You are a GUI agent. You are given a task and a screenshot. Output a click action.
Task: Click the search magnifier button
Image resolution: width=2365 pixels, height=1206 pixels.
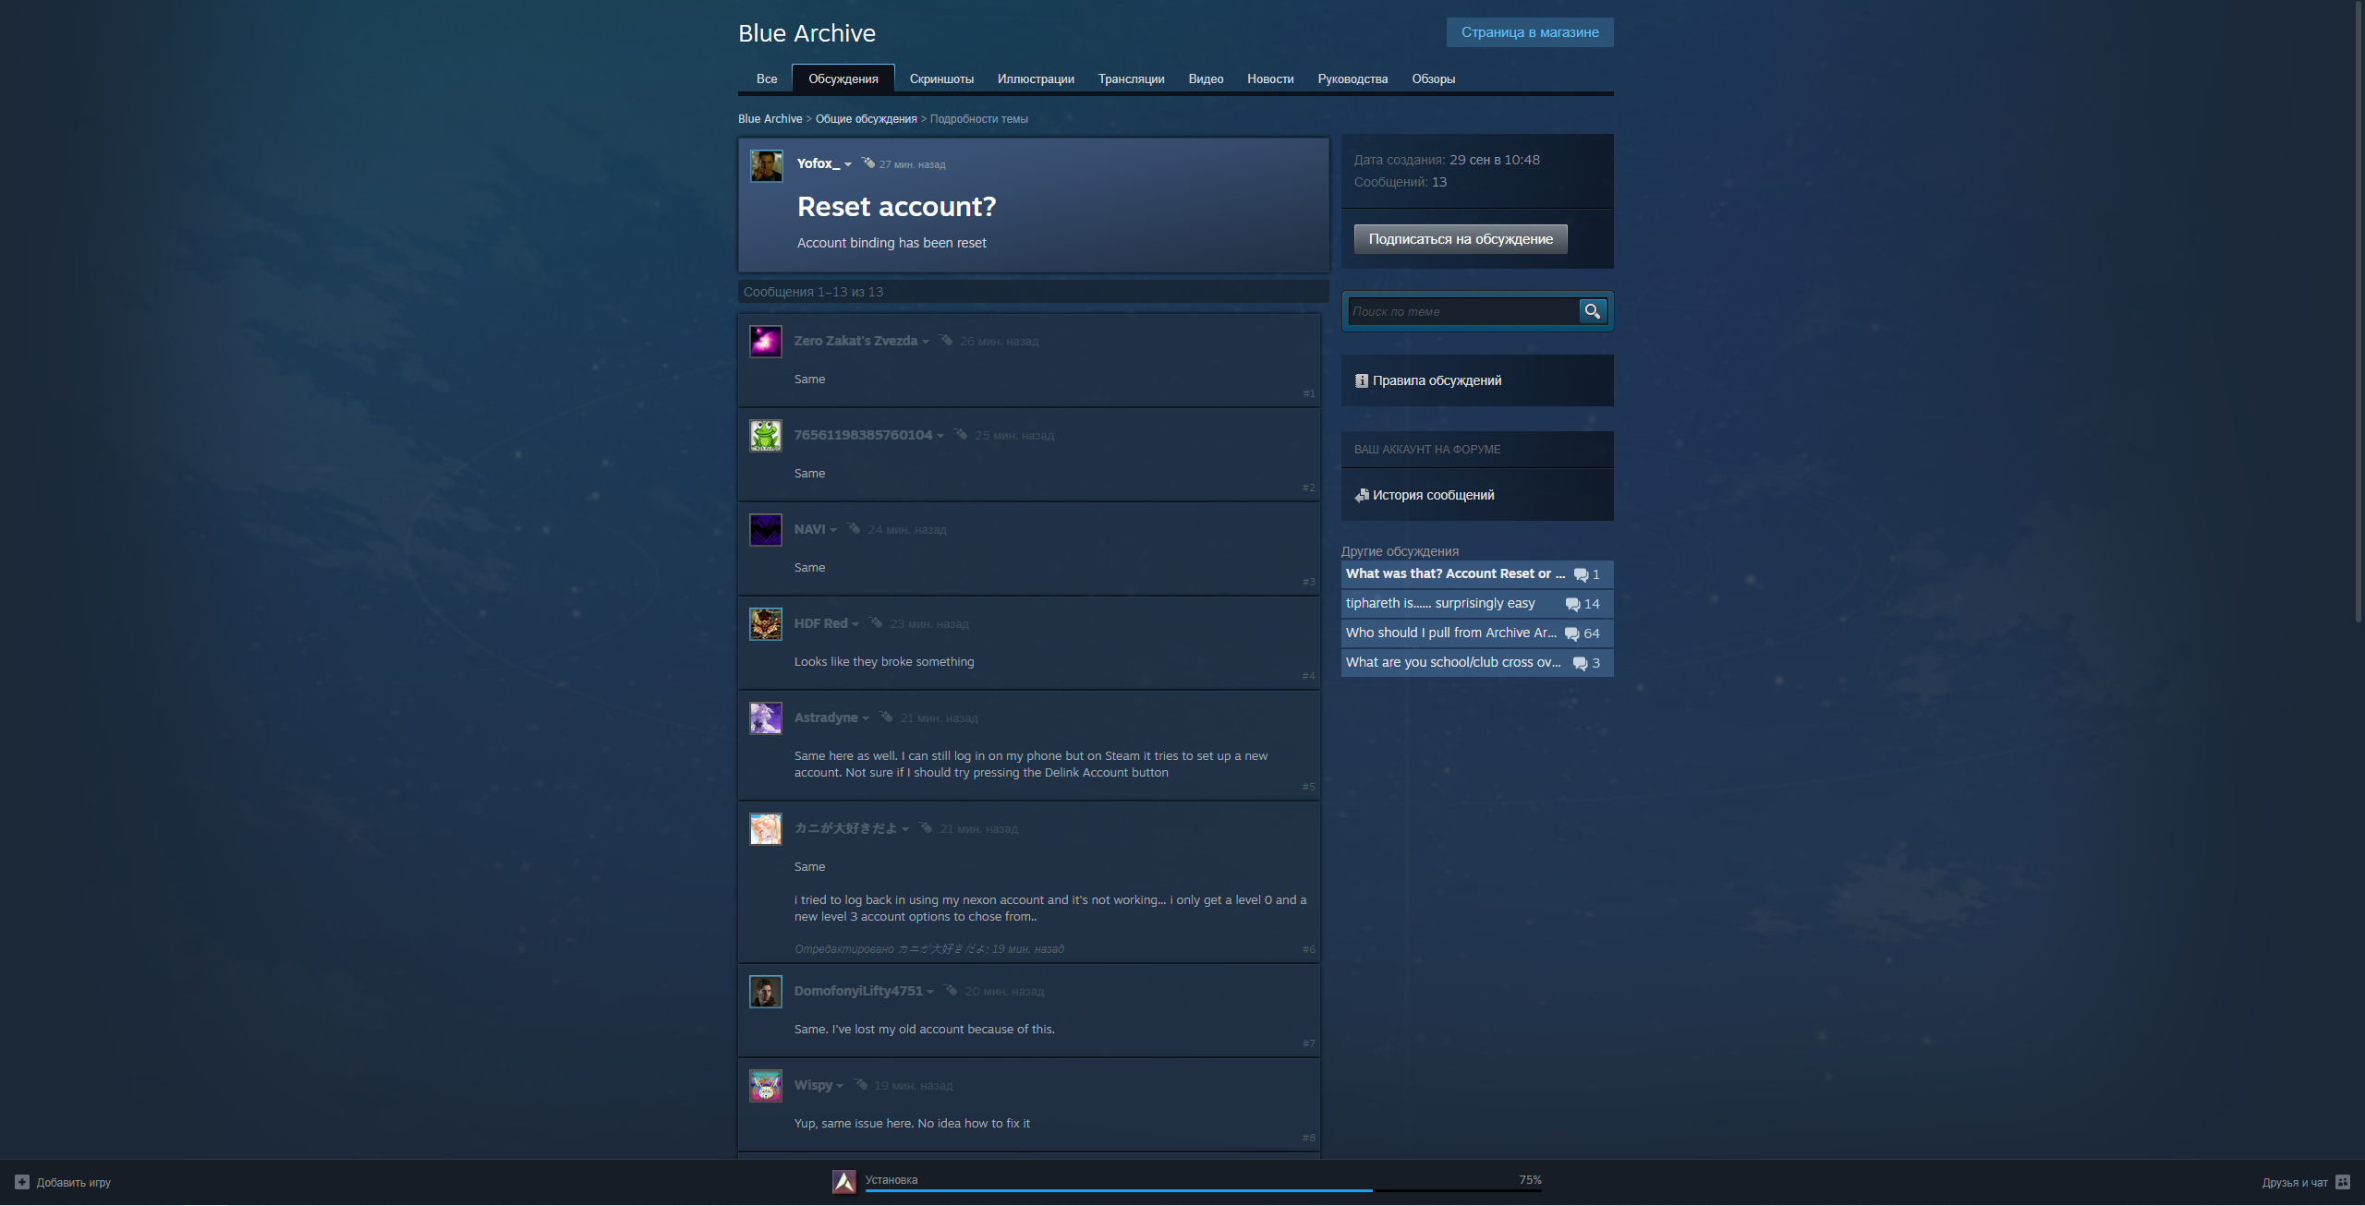click(x=1592, y=311)
